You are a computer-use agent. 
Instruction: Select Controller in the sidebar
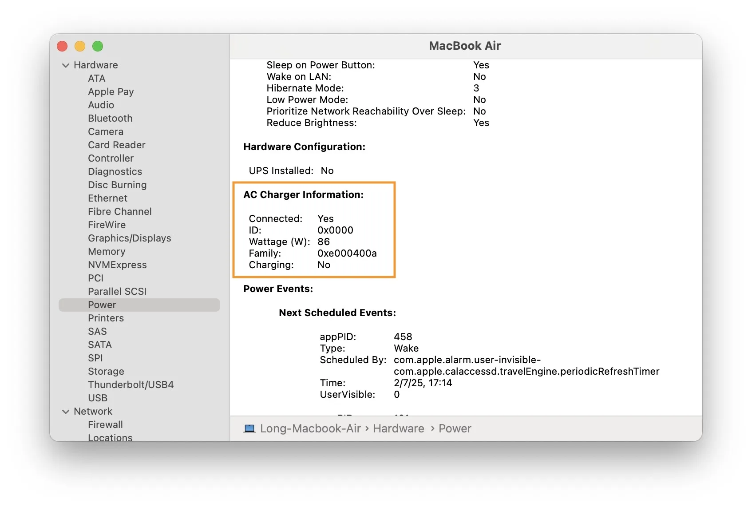tap(111, 158)
